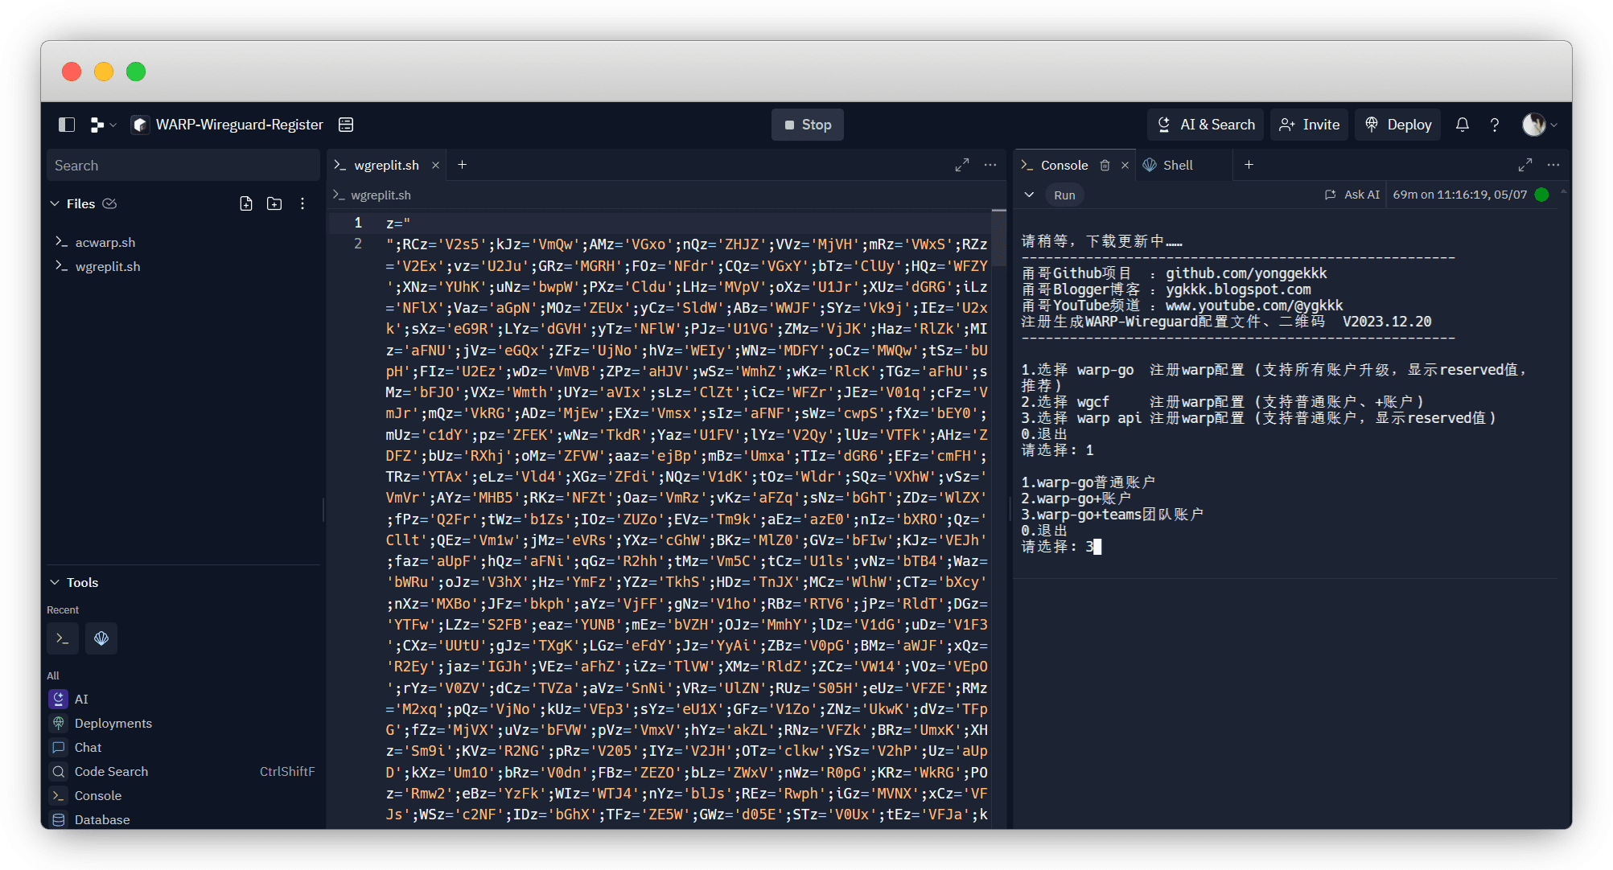Clear console using the trash icon
The height and width of the screenshot is (870, 1613).
coord(1105,165)
